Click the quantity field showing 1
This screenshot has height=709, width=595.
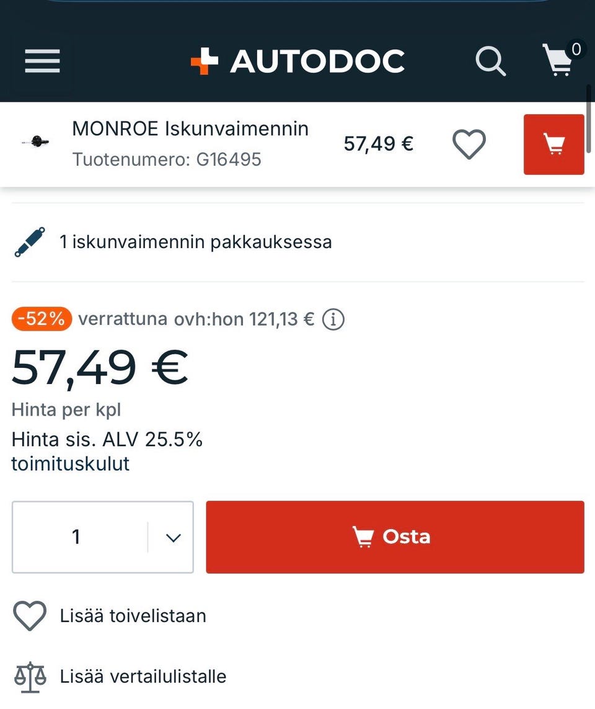77,537
